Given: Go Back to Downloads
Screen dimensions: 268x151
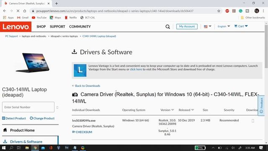Looking at the screenshot, I should tap(86, 86).
